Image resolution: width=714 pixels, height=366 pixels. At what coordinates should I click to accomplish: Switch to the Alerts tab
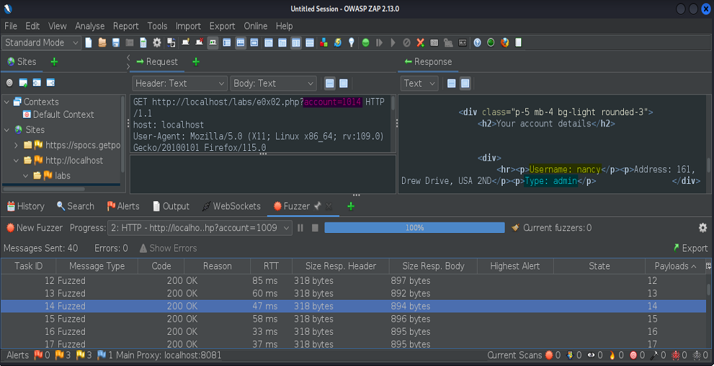[123, 206]
